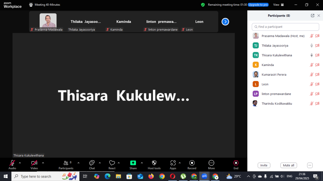323x181 pixels.
Task: Open the View layout menu
Action: tap(278, 5)
